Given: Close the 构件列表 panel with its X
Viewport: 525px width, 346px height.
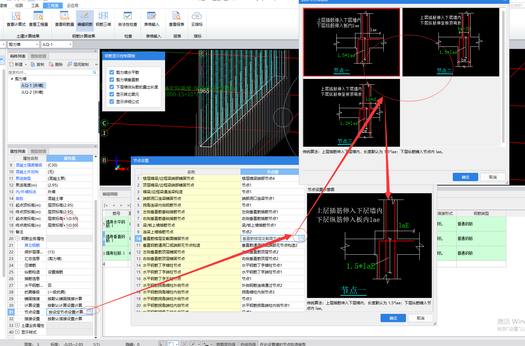Looking at the screenshot, I should click(95, 51).
